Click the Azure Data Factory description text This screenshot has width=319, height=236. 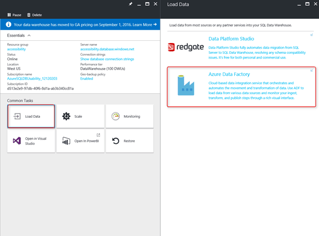pos(256,91)
